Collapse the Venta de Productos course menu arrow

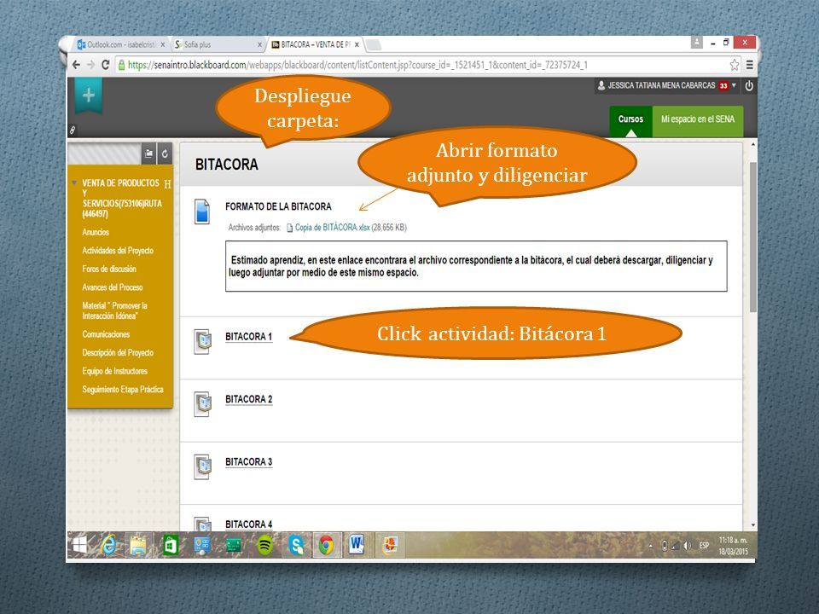(x=74, y=182)
